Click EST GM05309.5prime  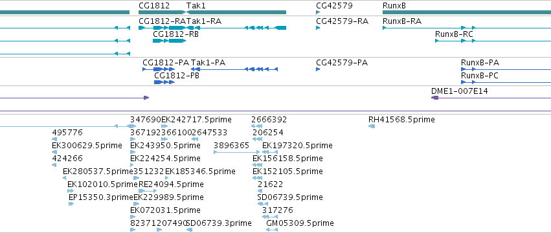point(300,223)
